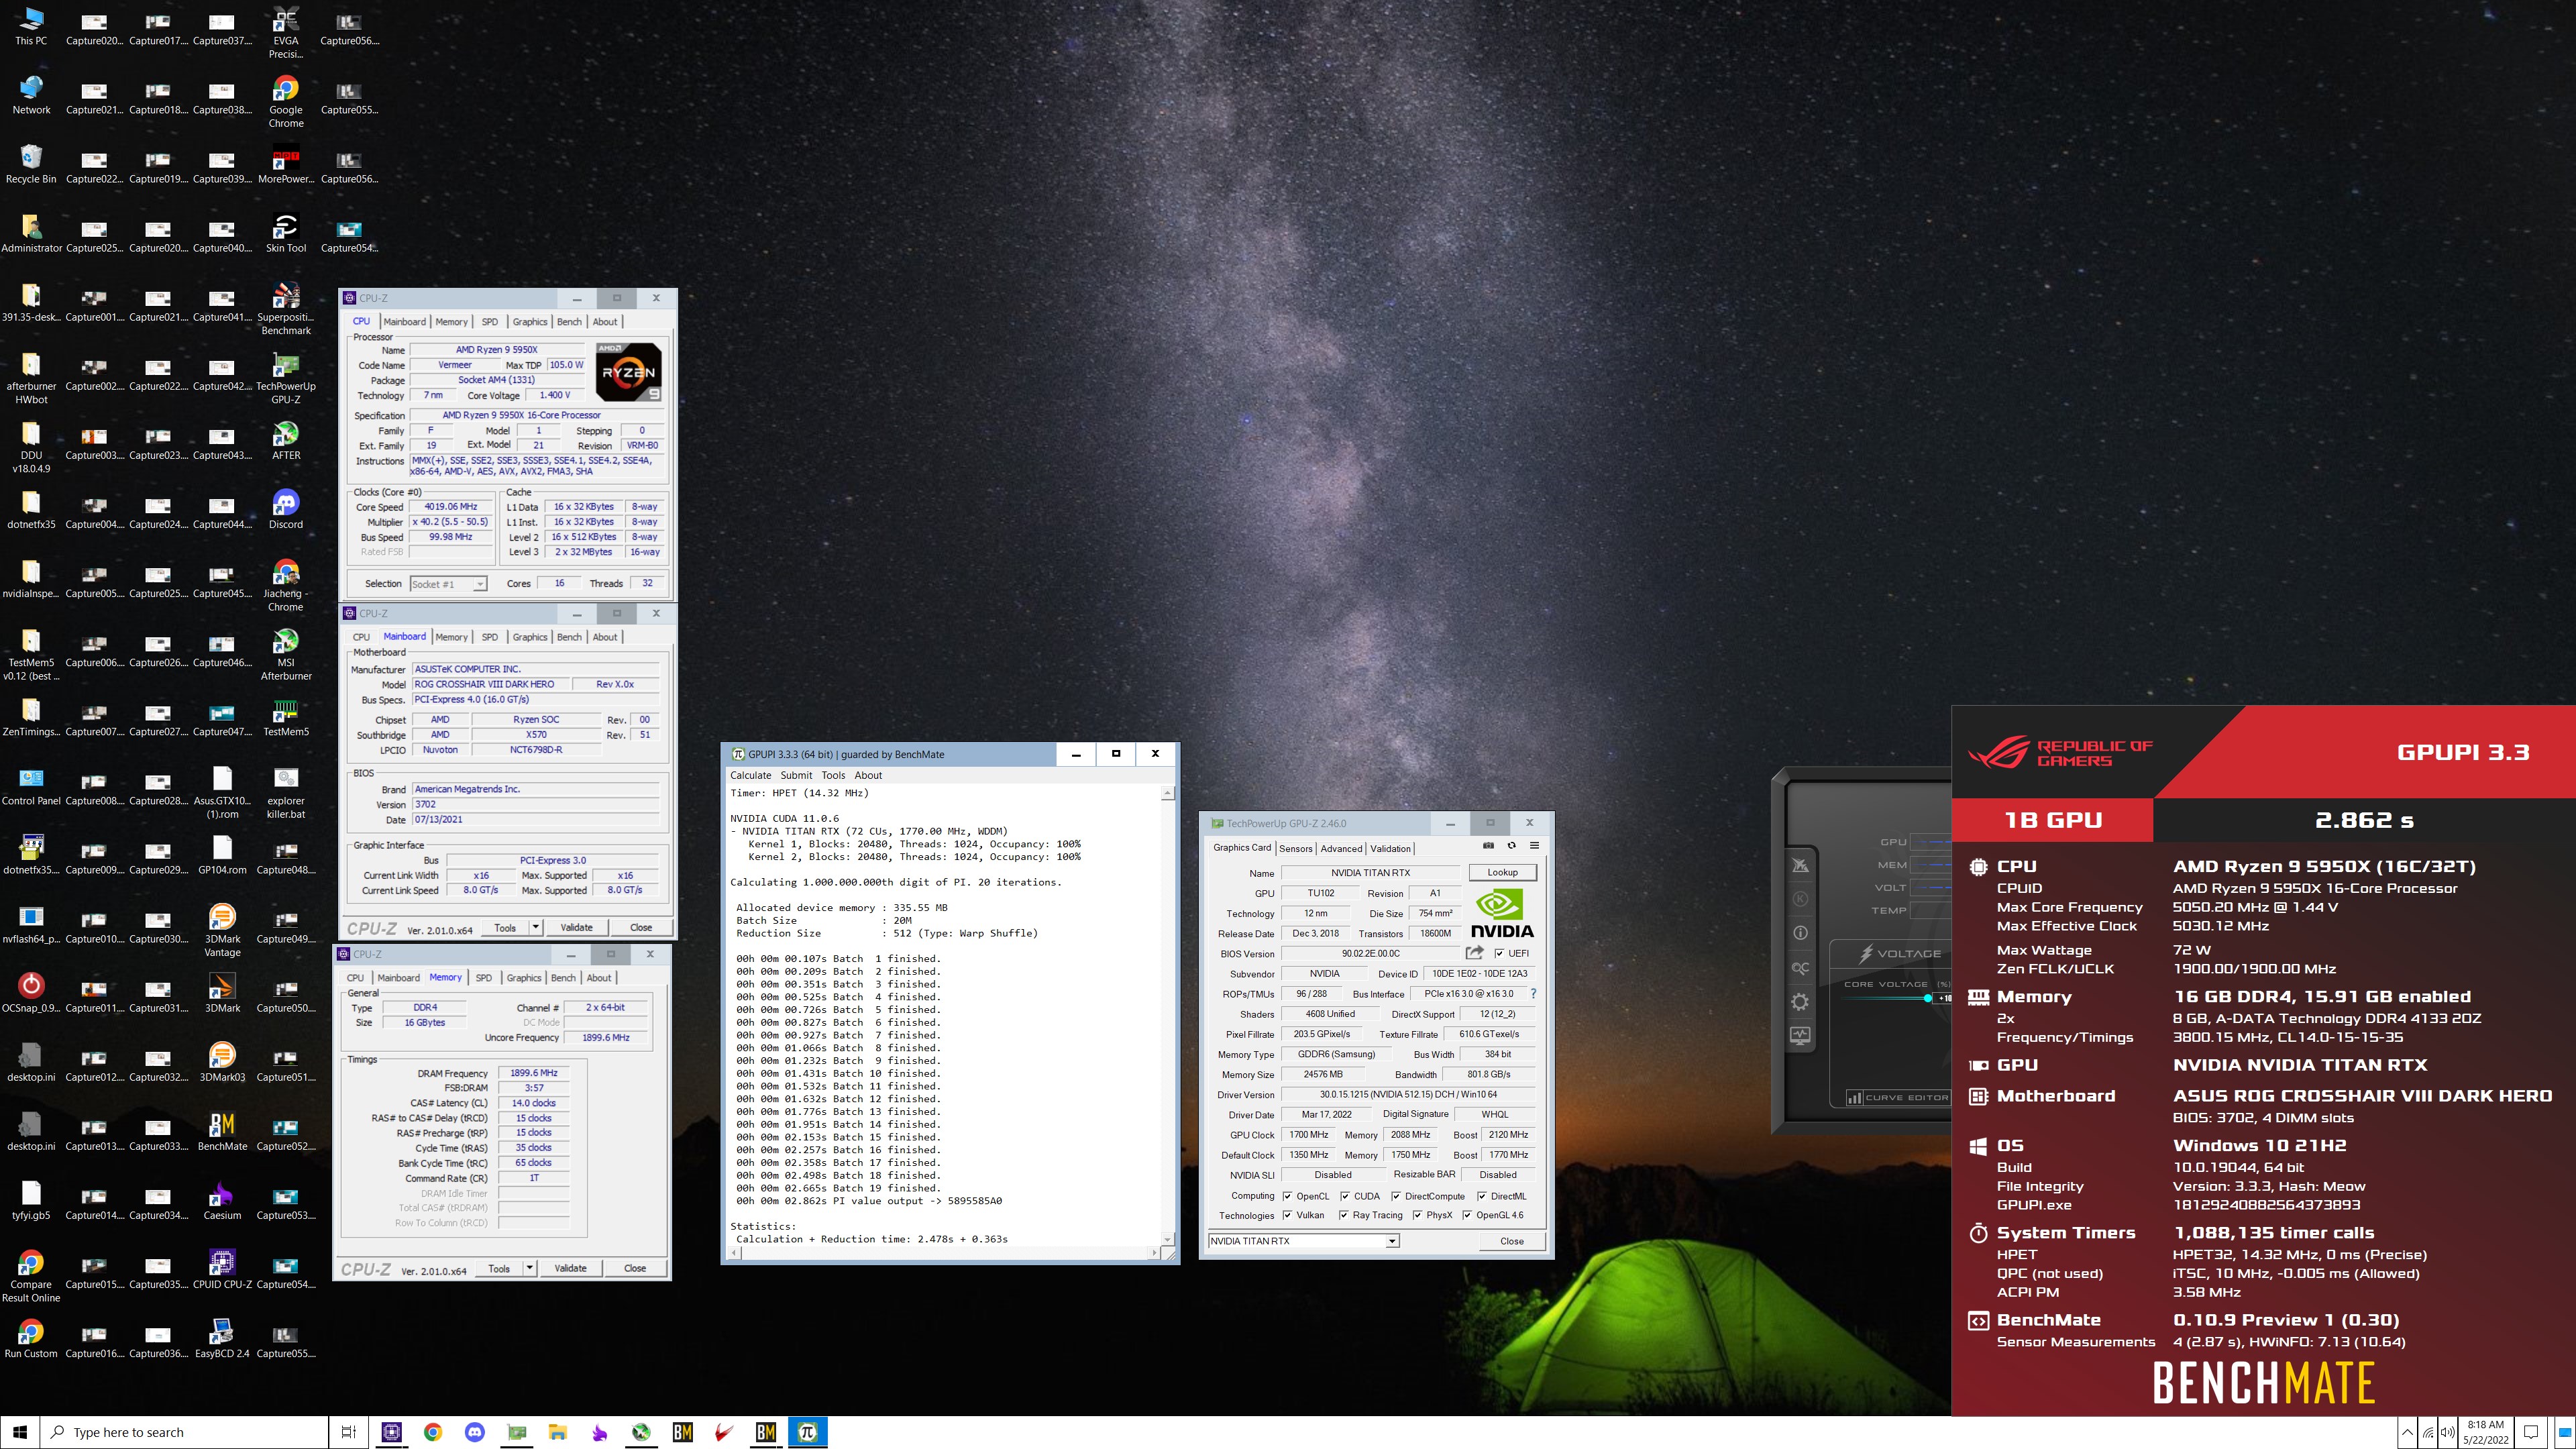Open the Tools menu in GPUPI
Image resolution: width=2576 pixels, height=1449 pixels.
[833, 775]
